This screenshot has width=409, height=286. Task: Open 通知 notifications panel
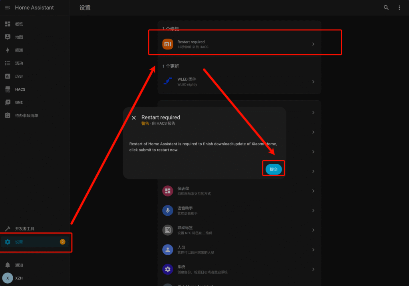pos(19,265)
